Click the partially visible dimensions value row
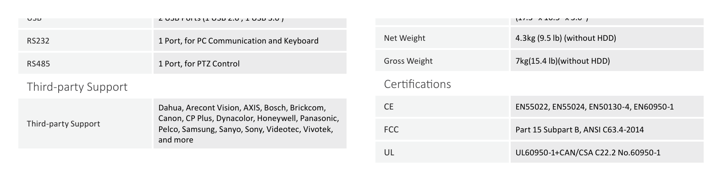Image resolution: width=722 pixels, height=181 pixels. click(x=607, y=22)
